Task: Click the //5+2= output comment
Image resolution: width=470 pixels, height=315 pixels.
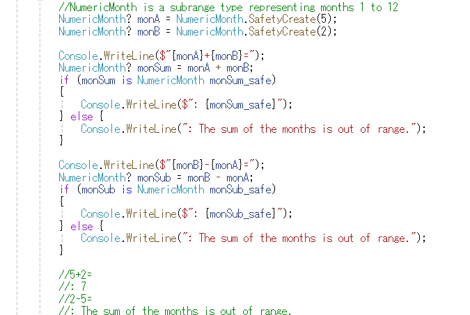Action: click(x=76, y=275)
